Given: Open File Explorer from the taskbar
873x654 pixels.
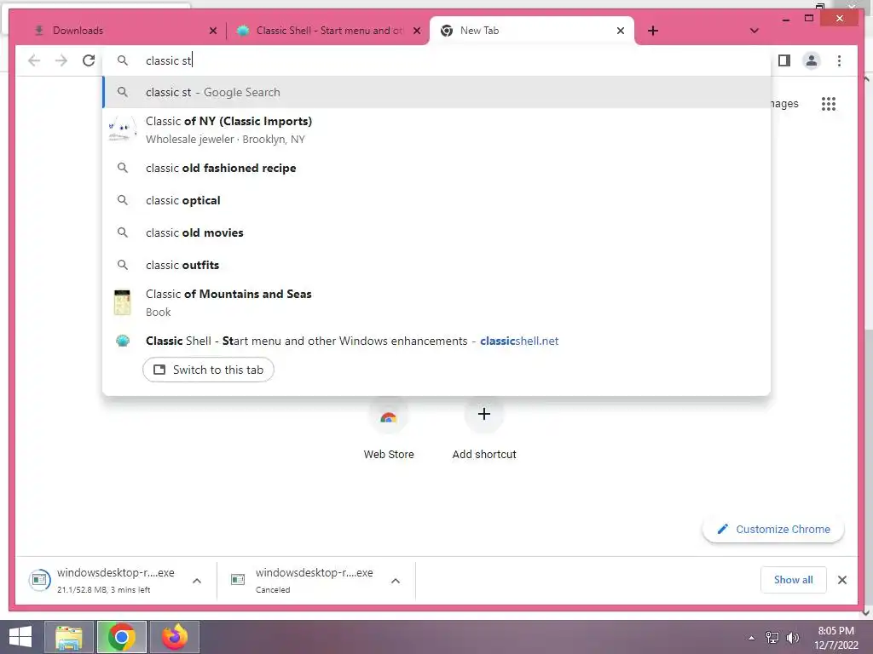Looking at the screenshot, I should pyautogui.click(x=69, y=637).
